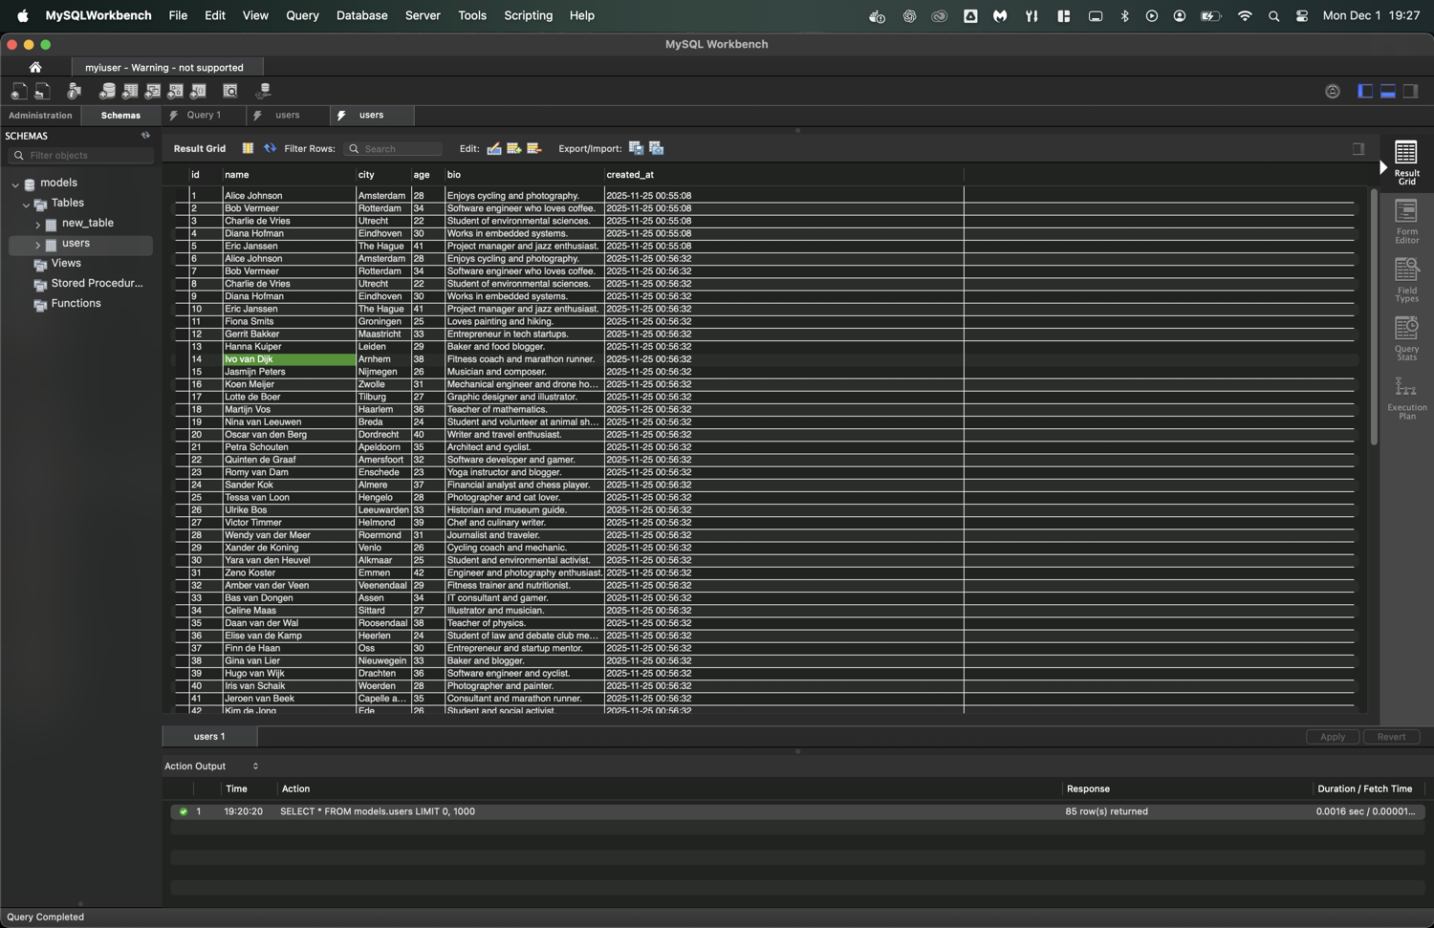Open the Query menu
This screenshot has height=928, width=1434.
click(x=302, y=15)
